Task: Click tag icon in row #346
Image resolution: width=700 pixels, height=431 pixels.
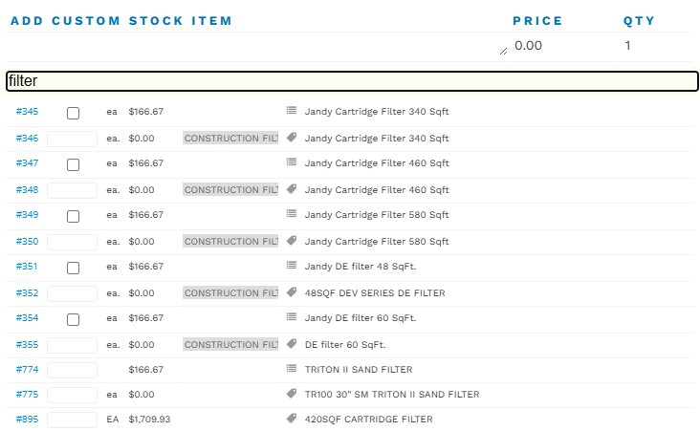Action: [x=292, y=138]
